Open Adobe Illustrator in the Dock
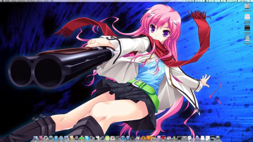Viewport: 253px width, 142px height. click(148, 138)
